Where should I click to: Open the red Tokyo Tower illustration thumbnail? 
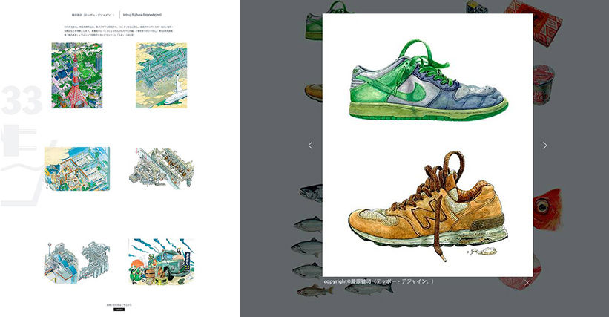[x=77, y=76]
